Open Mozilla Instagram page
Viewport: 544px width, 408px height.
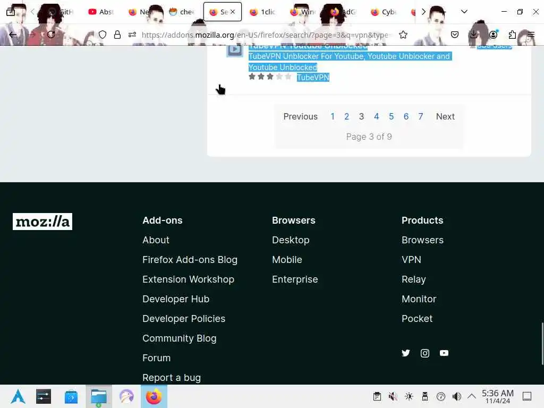coord(424,353)
